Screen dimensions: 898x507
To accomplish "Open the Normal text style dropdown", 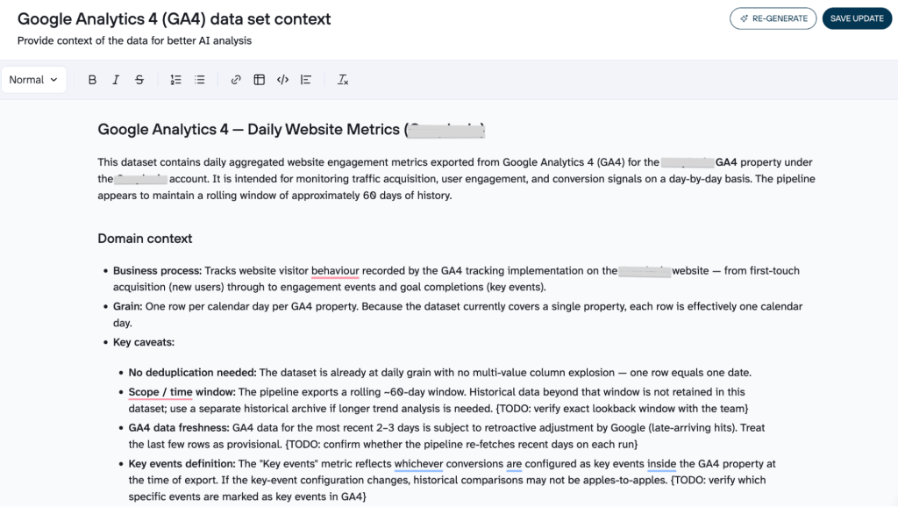I will tap(34, 80).
